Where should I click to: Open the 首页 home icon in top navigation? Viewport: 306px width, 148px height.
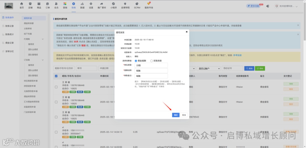22,4
